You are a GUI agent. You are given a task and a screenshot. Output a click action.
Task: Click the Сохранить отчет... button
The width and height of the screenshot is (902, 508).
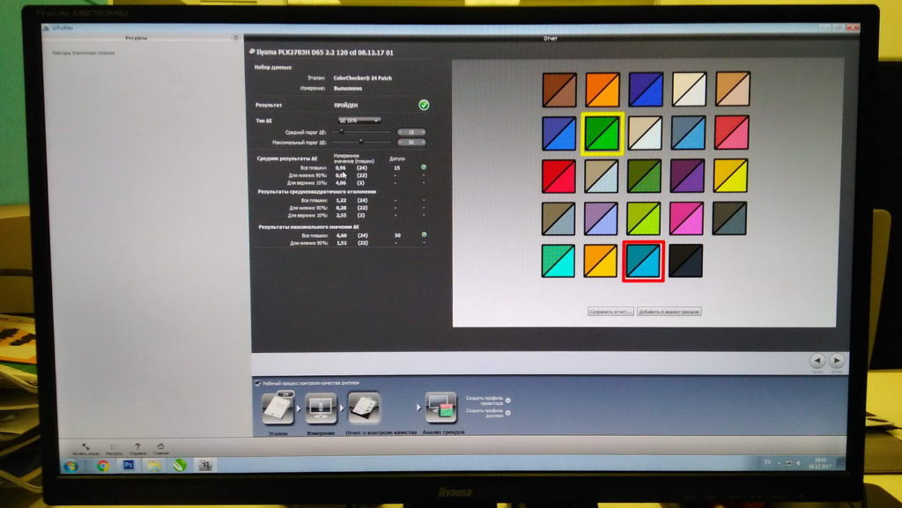tap(610, 312)
